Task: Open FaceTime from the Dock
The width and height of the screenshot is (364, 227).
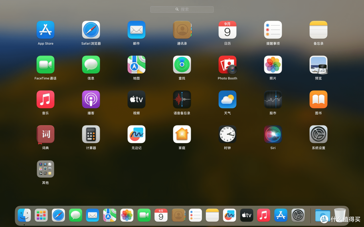Action: coord(144,215)
